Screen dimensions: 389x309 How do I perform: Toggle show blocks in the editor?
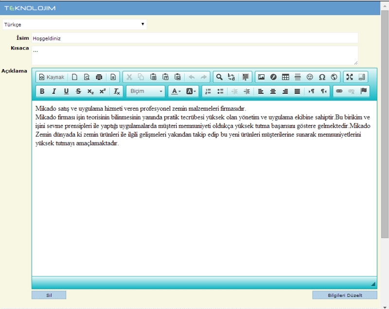point(362,77)
